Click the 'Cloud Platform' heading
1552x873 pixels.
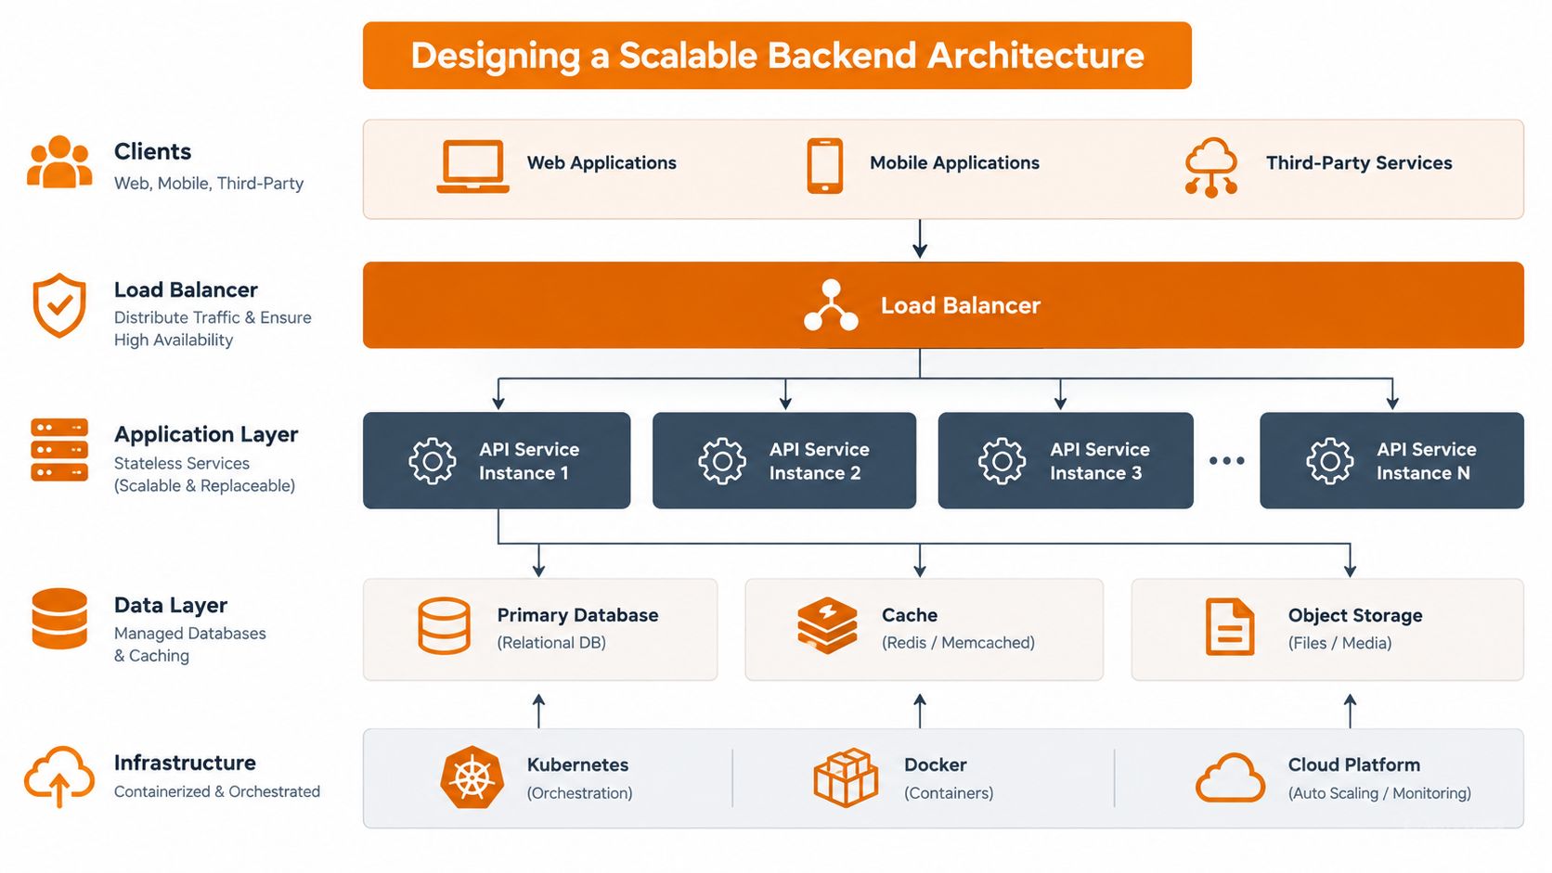(1354, 765)
